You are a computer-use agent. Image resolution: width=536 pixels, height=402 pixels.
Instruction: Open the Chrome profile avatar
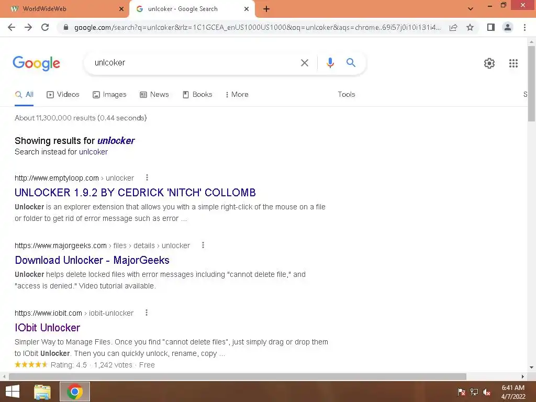508,27
